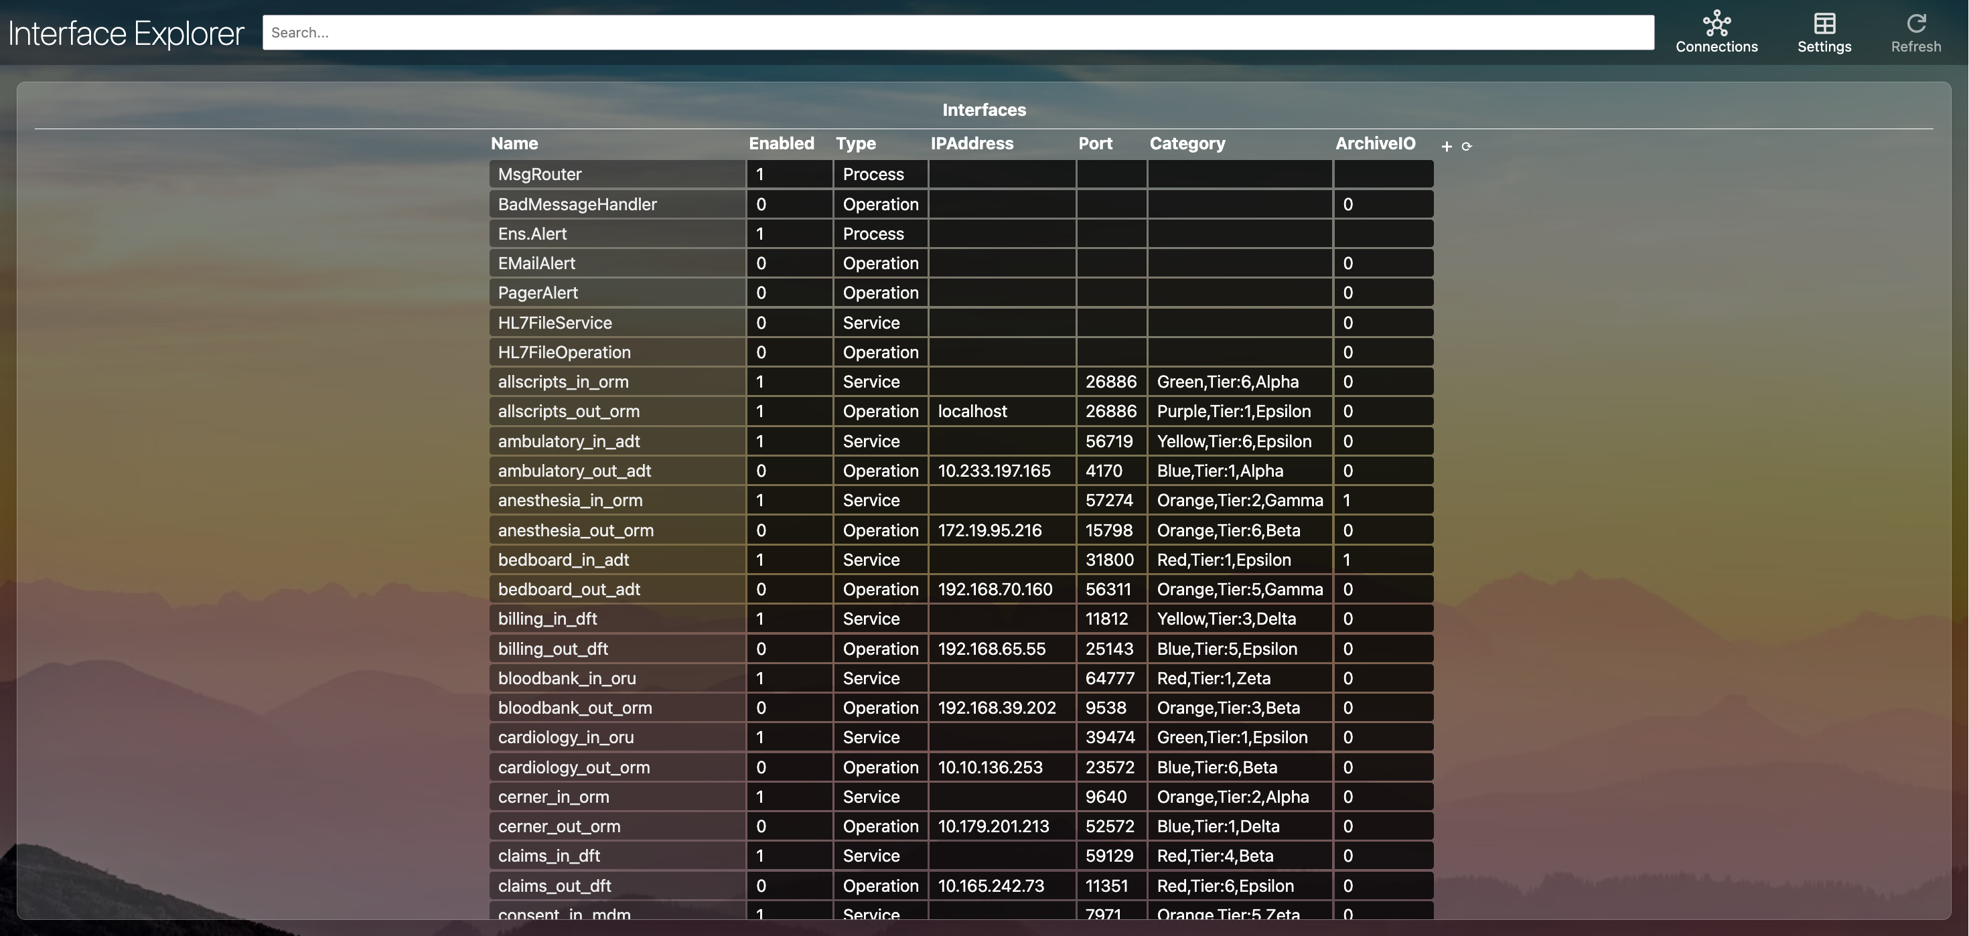Sort by the Port column header
Screen dimensions: 1969x936
[1094, 144]
